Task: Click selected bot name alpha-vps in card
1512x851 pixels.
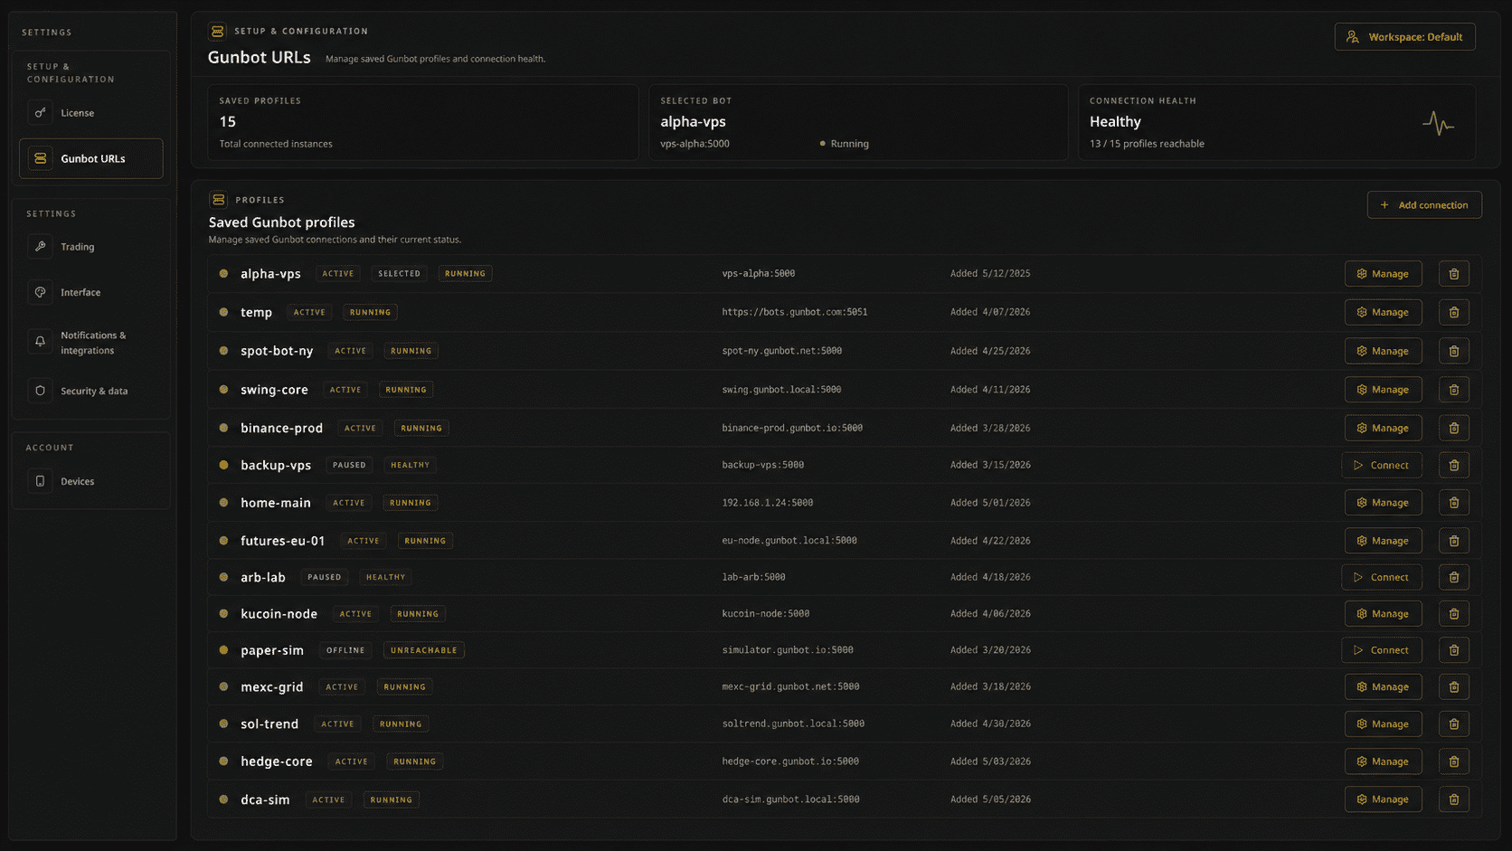Action: (693, 122)
